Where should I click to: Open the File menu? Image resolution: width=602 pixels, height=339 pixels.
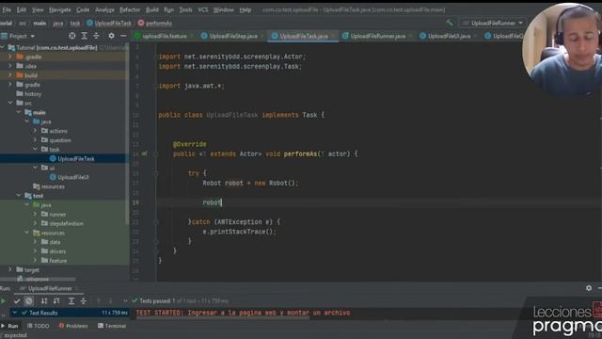[7, 9]
